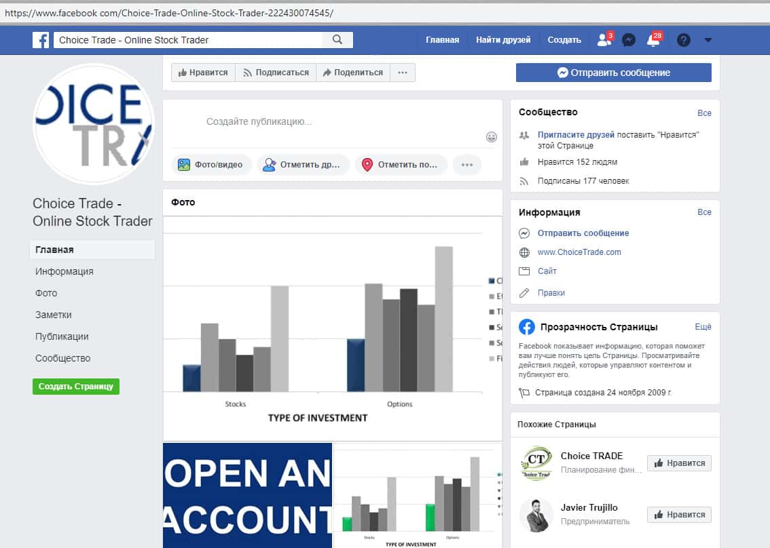Open the Messenger icon in top bar
The width and height of the screenshot is (770, 548).
629,40
